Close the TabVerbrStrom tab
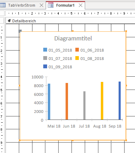 pyautogui.click(x=42, y=5)
